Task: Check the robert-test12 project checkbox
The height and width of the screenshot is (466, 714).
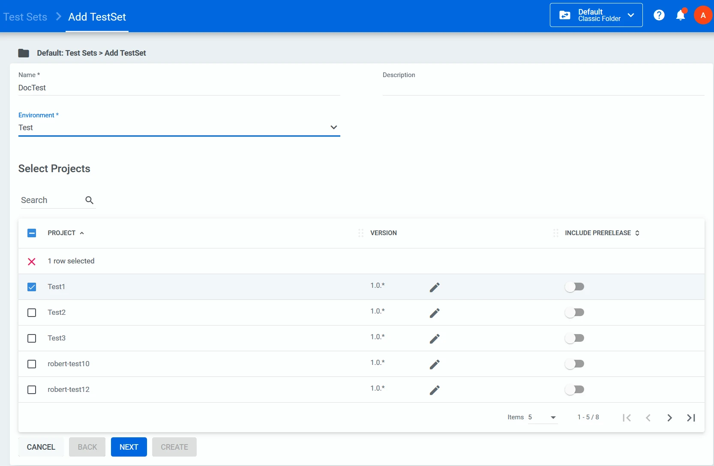Action: click(x=32, y=390)
